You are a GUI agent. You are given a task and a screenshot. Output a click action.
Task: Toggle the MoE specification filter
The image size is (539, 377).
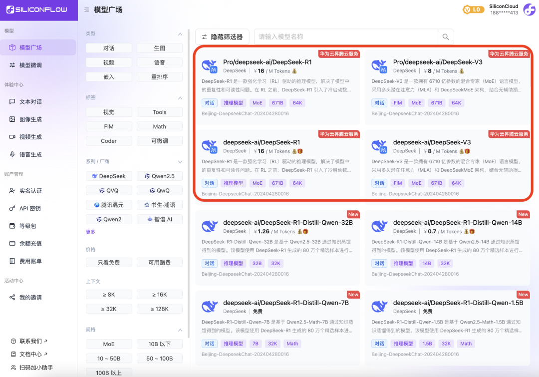(109, 344)
